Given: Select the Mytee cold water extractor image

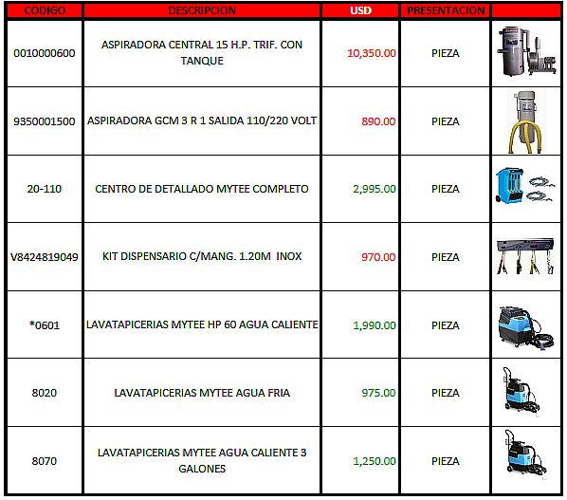Looking at the screenshot, I should [521, 392].
